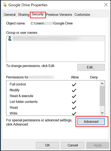Go to the Previous Versions tab
Screen dimensions: 111x151
(x=59, y=15)
